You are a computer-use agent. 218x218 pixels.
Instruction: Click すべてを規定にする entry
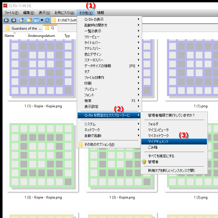[174, 156]
